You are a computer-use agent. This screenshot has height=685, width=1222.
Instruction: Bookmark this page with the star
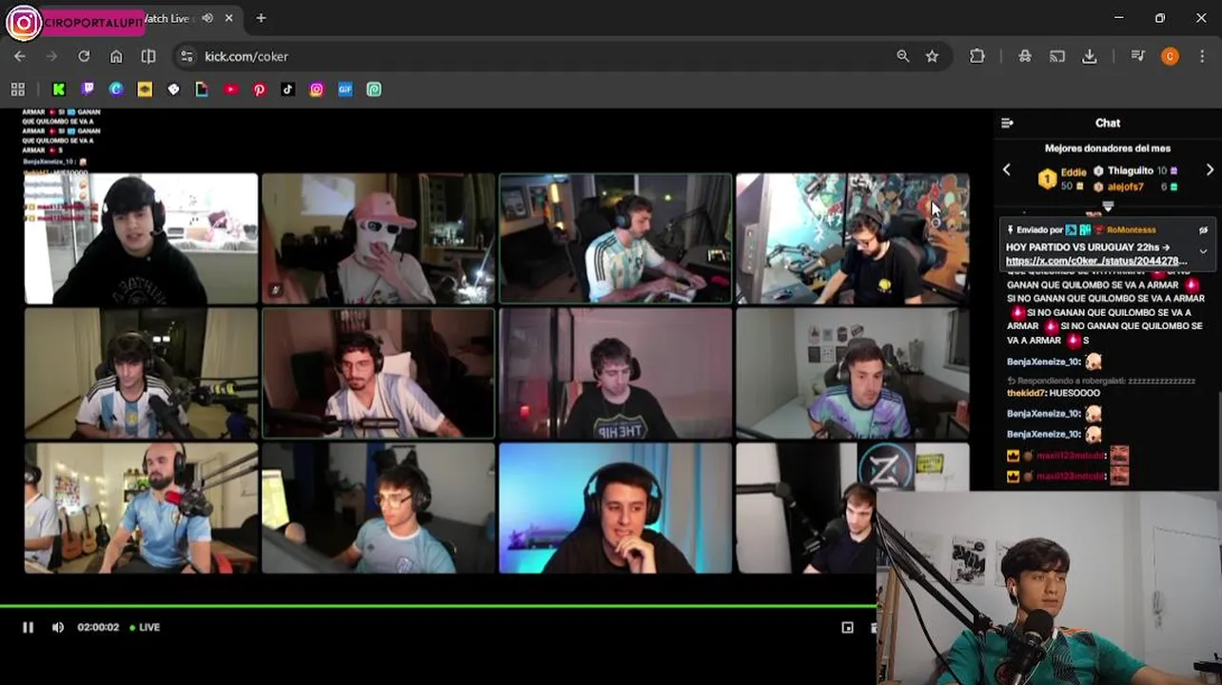click(932, 56)
